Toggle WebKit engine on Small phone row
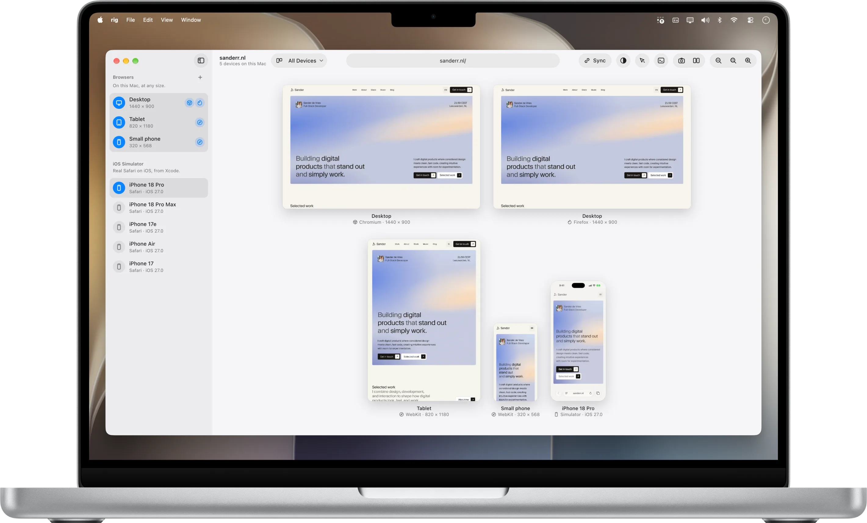This screenshot has width=867, height=523. pos(200,142)
